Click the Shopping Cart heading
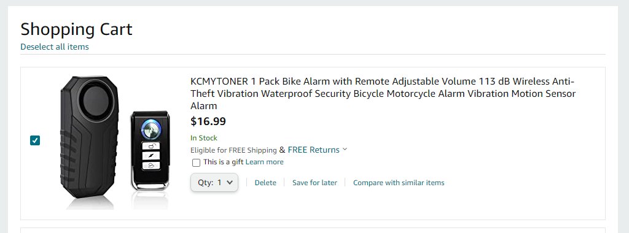This screenshot has width=629, height=233. pyautogui.click(x=76, y=29)
